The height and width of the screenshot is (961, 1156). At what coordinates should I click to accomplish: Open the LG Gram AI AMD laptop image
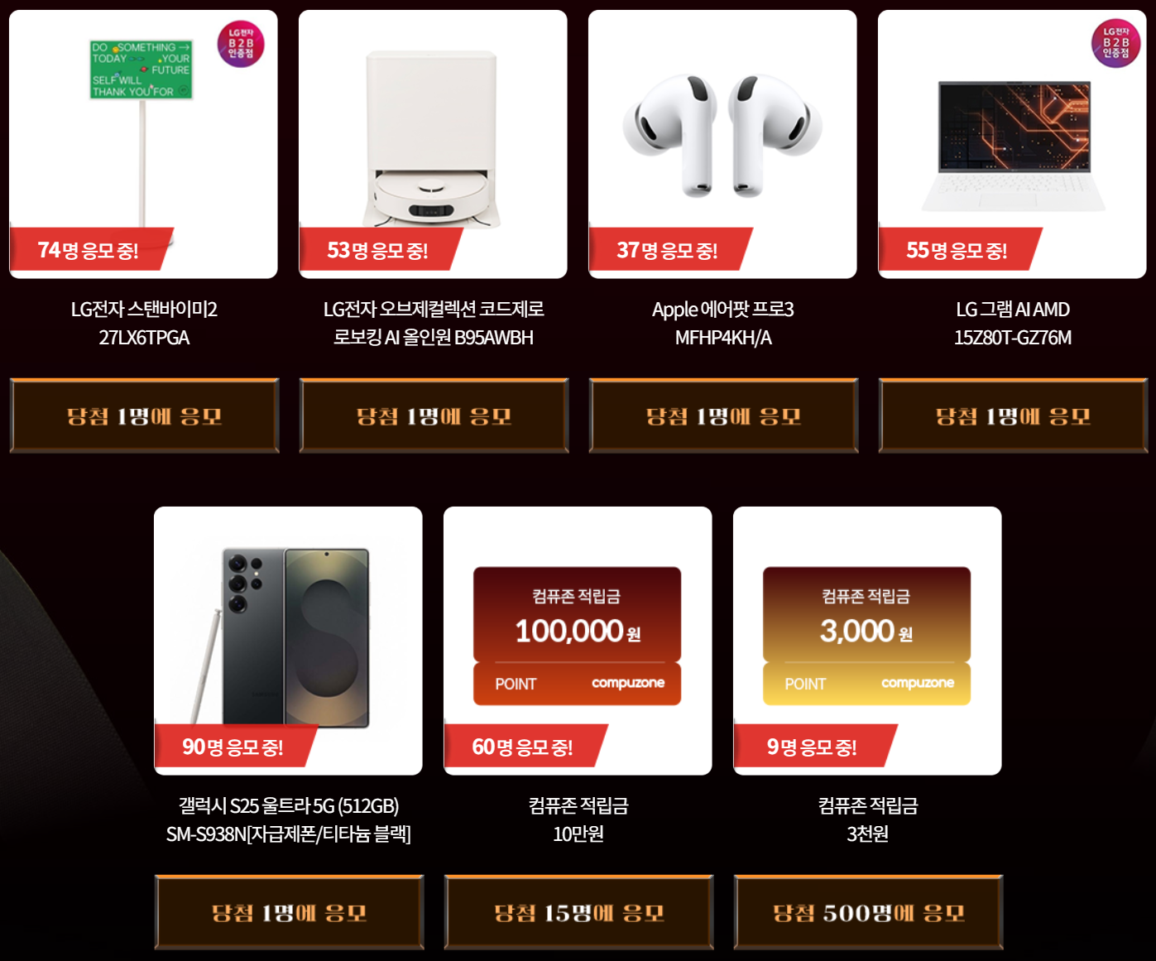point(1012,144)
